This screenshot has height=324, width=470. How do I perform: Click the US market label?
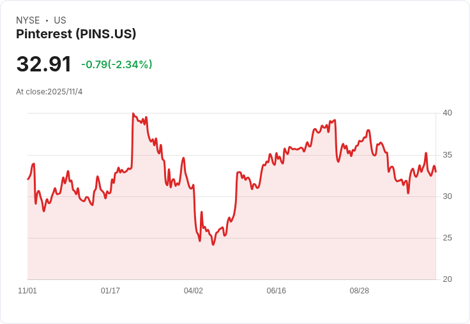tap(60, 20)
